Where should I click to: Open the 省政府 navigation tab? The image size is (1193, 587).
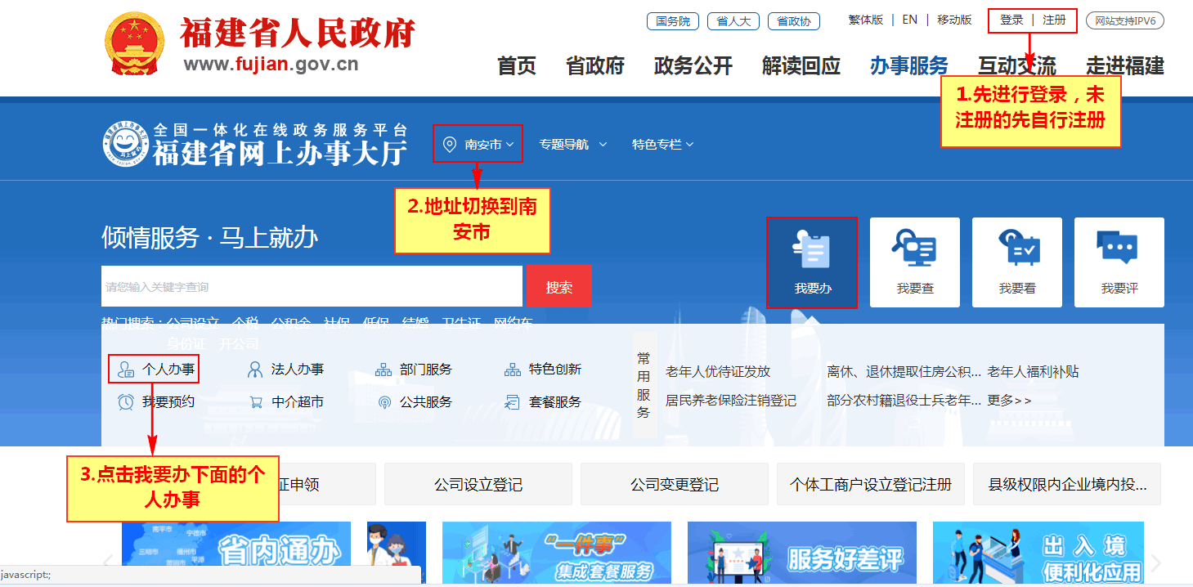pyautogui.click(x=595, y=66)
